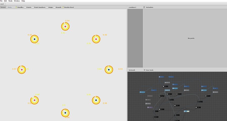
Task: Click the 0.97 value label in viewer
Action: click(14, 69)
